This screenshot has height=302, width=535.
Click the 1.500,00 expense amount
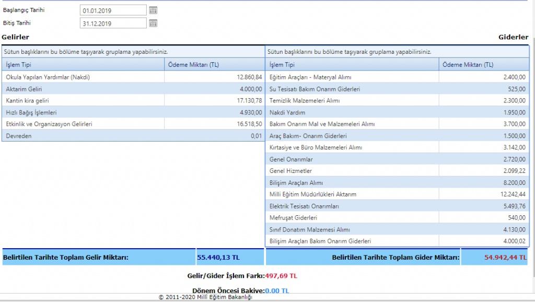[x=514, y=136]
